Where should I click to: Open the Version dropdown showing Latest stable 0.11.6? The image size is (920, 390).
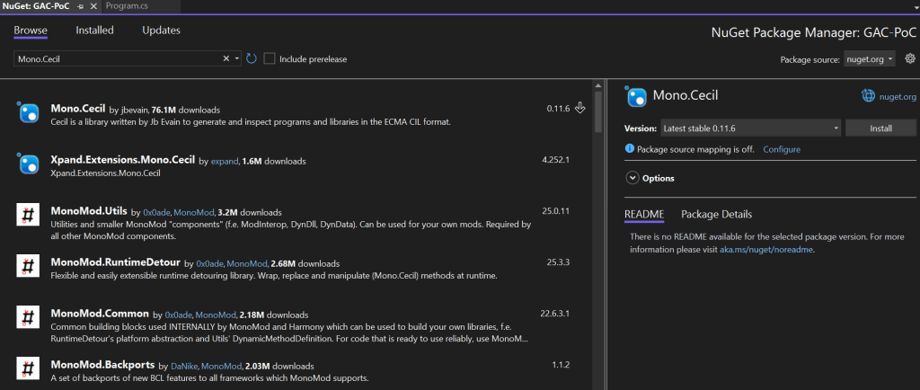[750, 129]
